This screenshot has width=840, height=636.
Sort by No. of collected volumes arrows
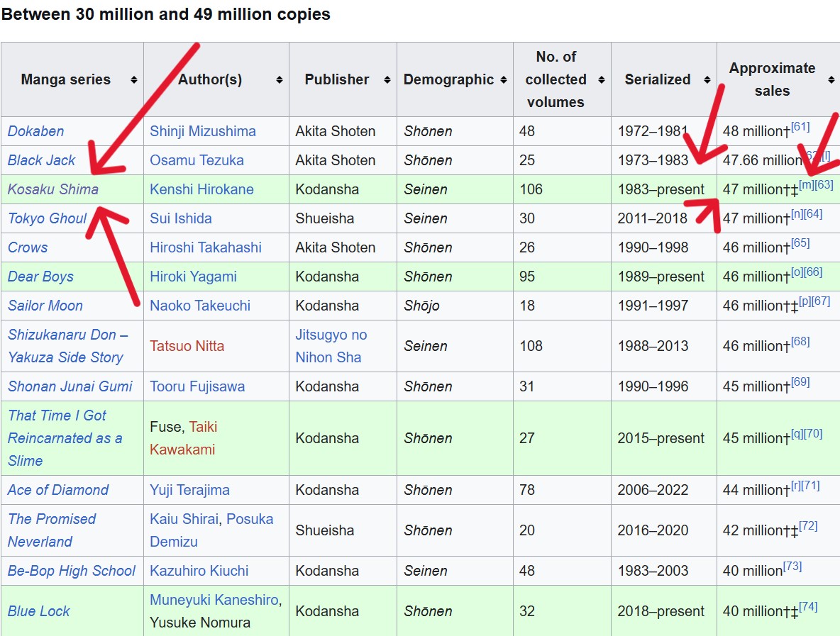(x=601, y=80)
